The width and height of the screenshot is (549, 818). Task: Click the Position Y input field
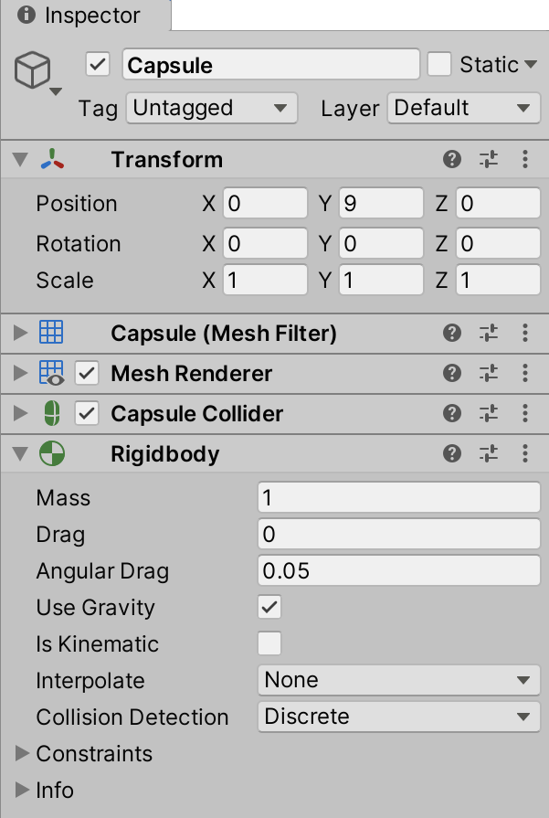click(381, 204)
